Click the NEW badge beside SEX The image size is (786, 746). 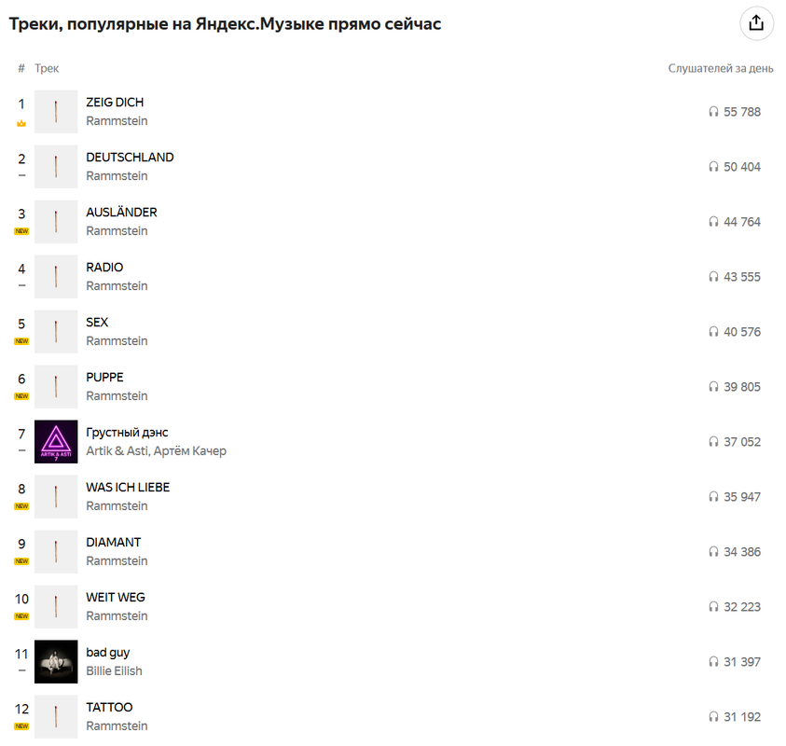click(21, 341)
